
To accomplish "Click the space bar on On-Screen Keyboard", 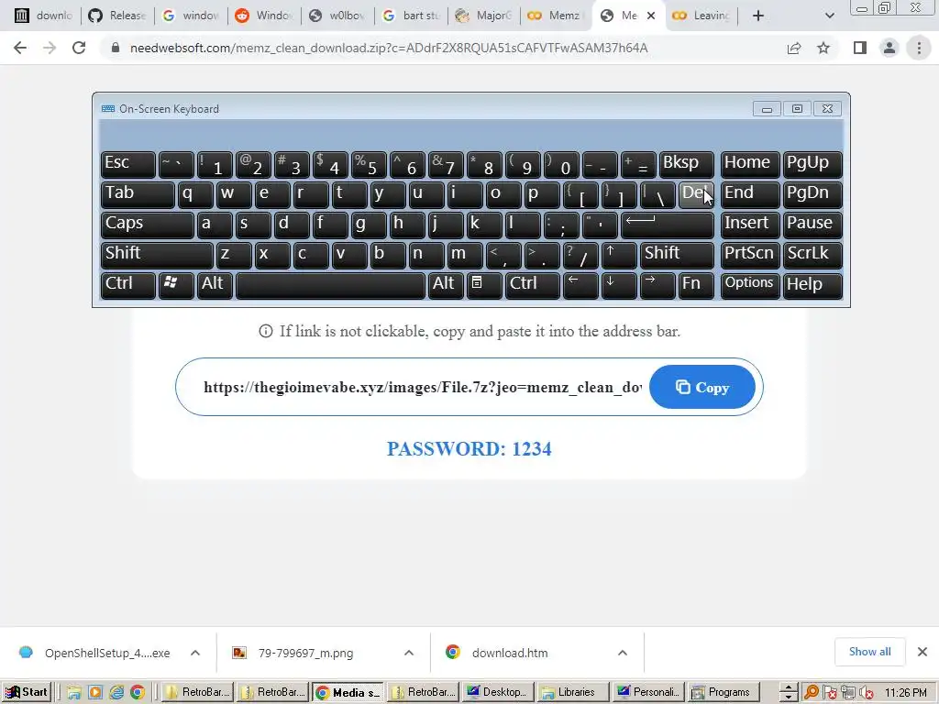I will click(330, 285).
